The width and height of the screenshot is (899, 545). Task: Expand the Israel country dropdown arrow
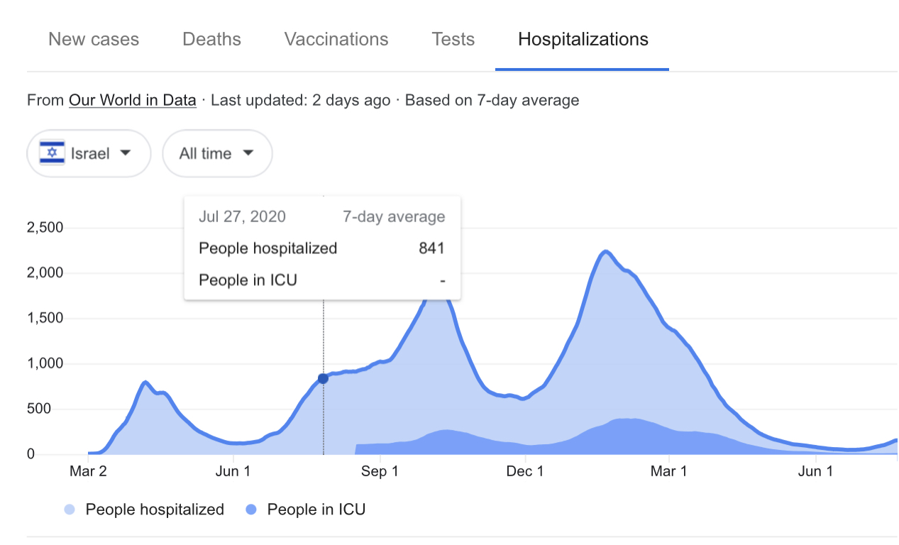pyautogui.click(x=125, y=153)
